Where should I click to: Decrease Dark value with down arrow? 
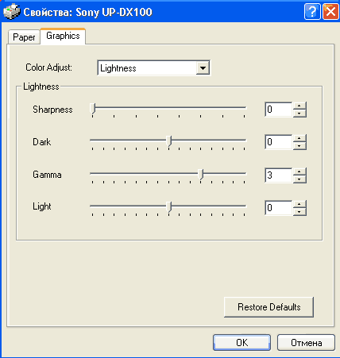(x=299, y=146)
